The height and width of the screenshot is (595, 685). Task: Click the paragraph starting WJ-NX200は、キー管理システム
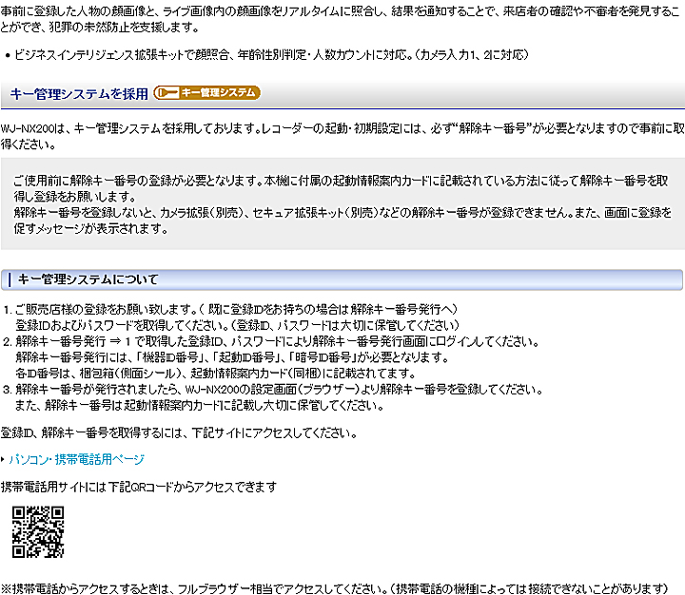(342, 136)
